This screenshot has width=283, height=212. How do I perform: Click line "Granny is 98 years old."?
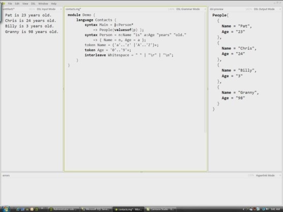click(32, 32)
